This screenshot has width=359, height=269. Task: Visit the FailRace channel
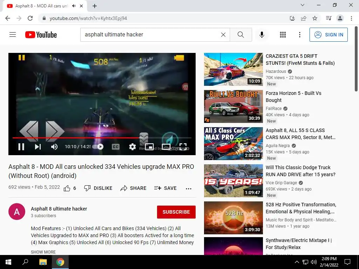click(273, 109)
